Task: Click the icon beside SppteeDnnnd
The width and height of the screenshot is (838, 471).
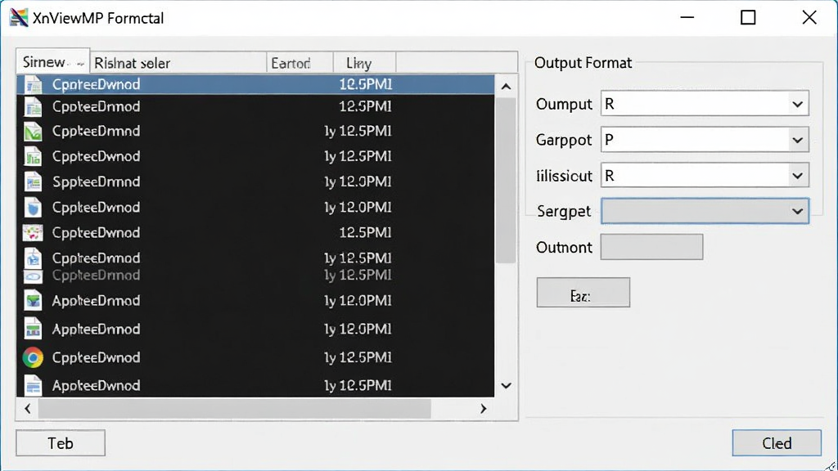Action: pos(33,182)
